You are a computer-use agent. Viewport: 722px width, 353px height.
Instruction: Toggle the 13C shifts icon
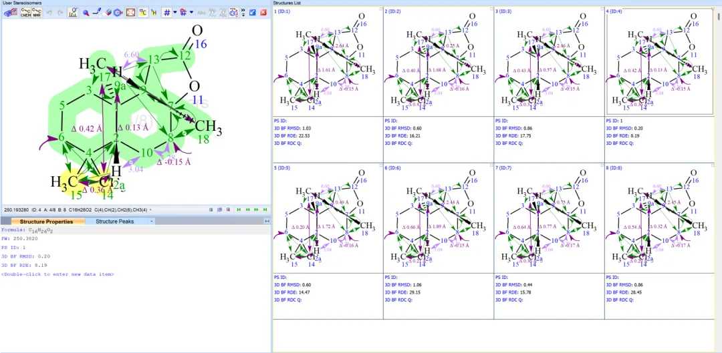click(143, 13)
